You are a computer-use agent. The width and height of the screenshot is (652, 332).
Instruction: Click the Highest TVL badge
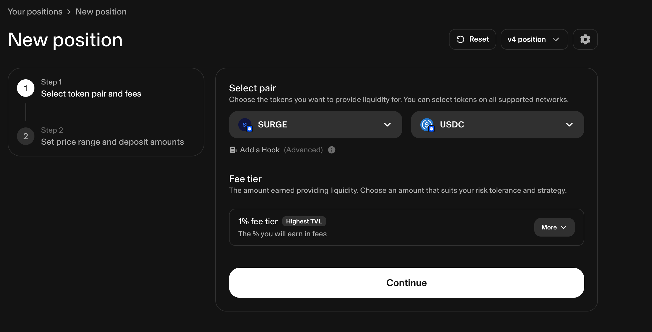click(304, 221)
